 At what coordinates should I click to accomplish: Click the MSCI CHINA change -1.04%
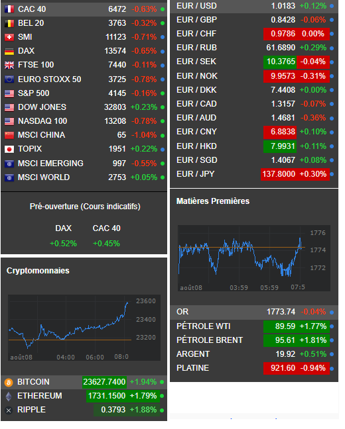[x=144, y=135]
